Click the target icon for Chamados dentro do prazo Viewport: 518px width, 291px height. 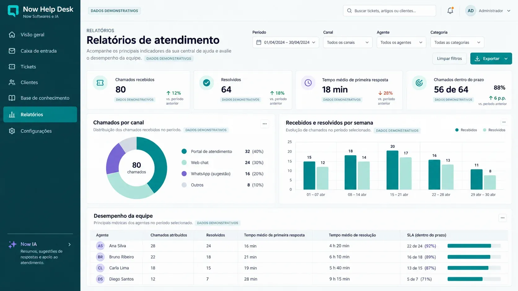pos(419,83)
